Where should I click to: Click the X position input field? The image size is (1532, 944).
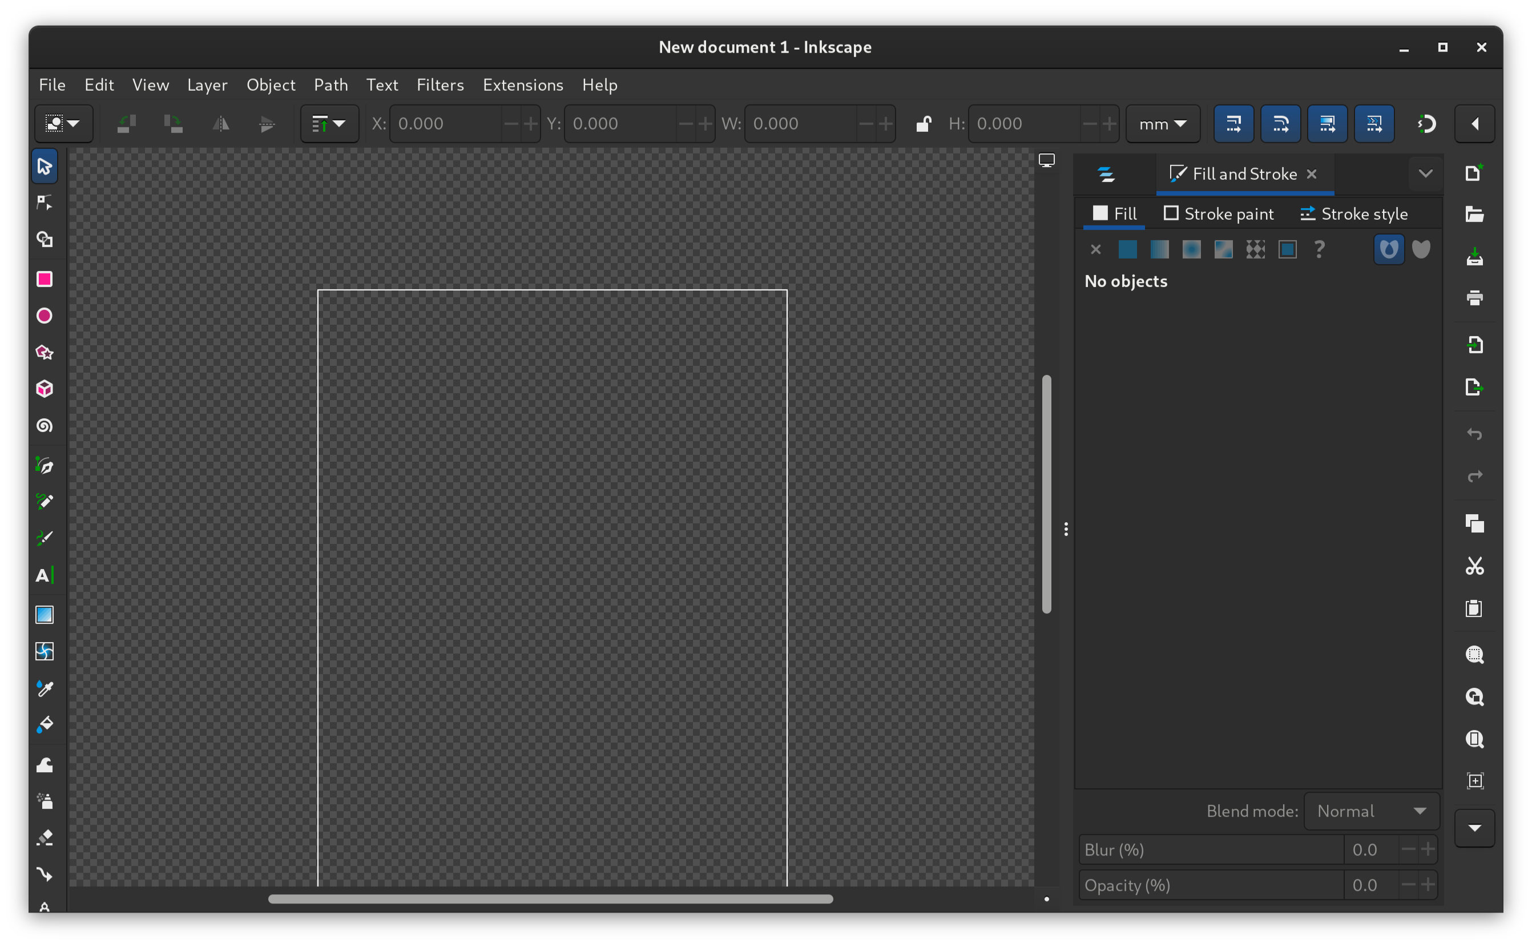[x=446, y=124]
